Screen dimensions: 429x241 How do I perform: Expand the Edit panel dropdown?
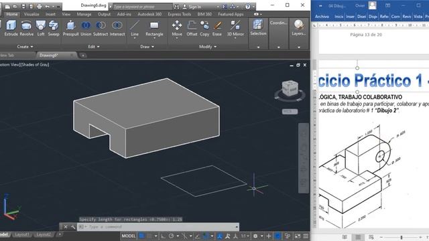[x=94, y=47]
